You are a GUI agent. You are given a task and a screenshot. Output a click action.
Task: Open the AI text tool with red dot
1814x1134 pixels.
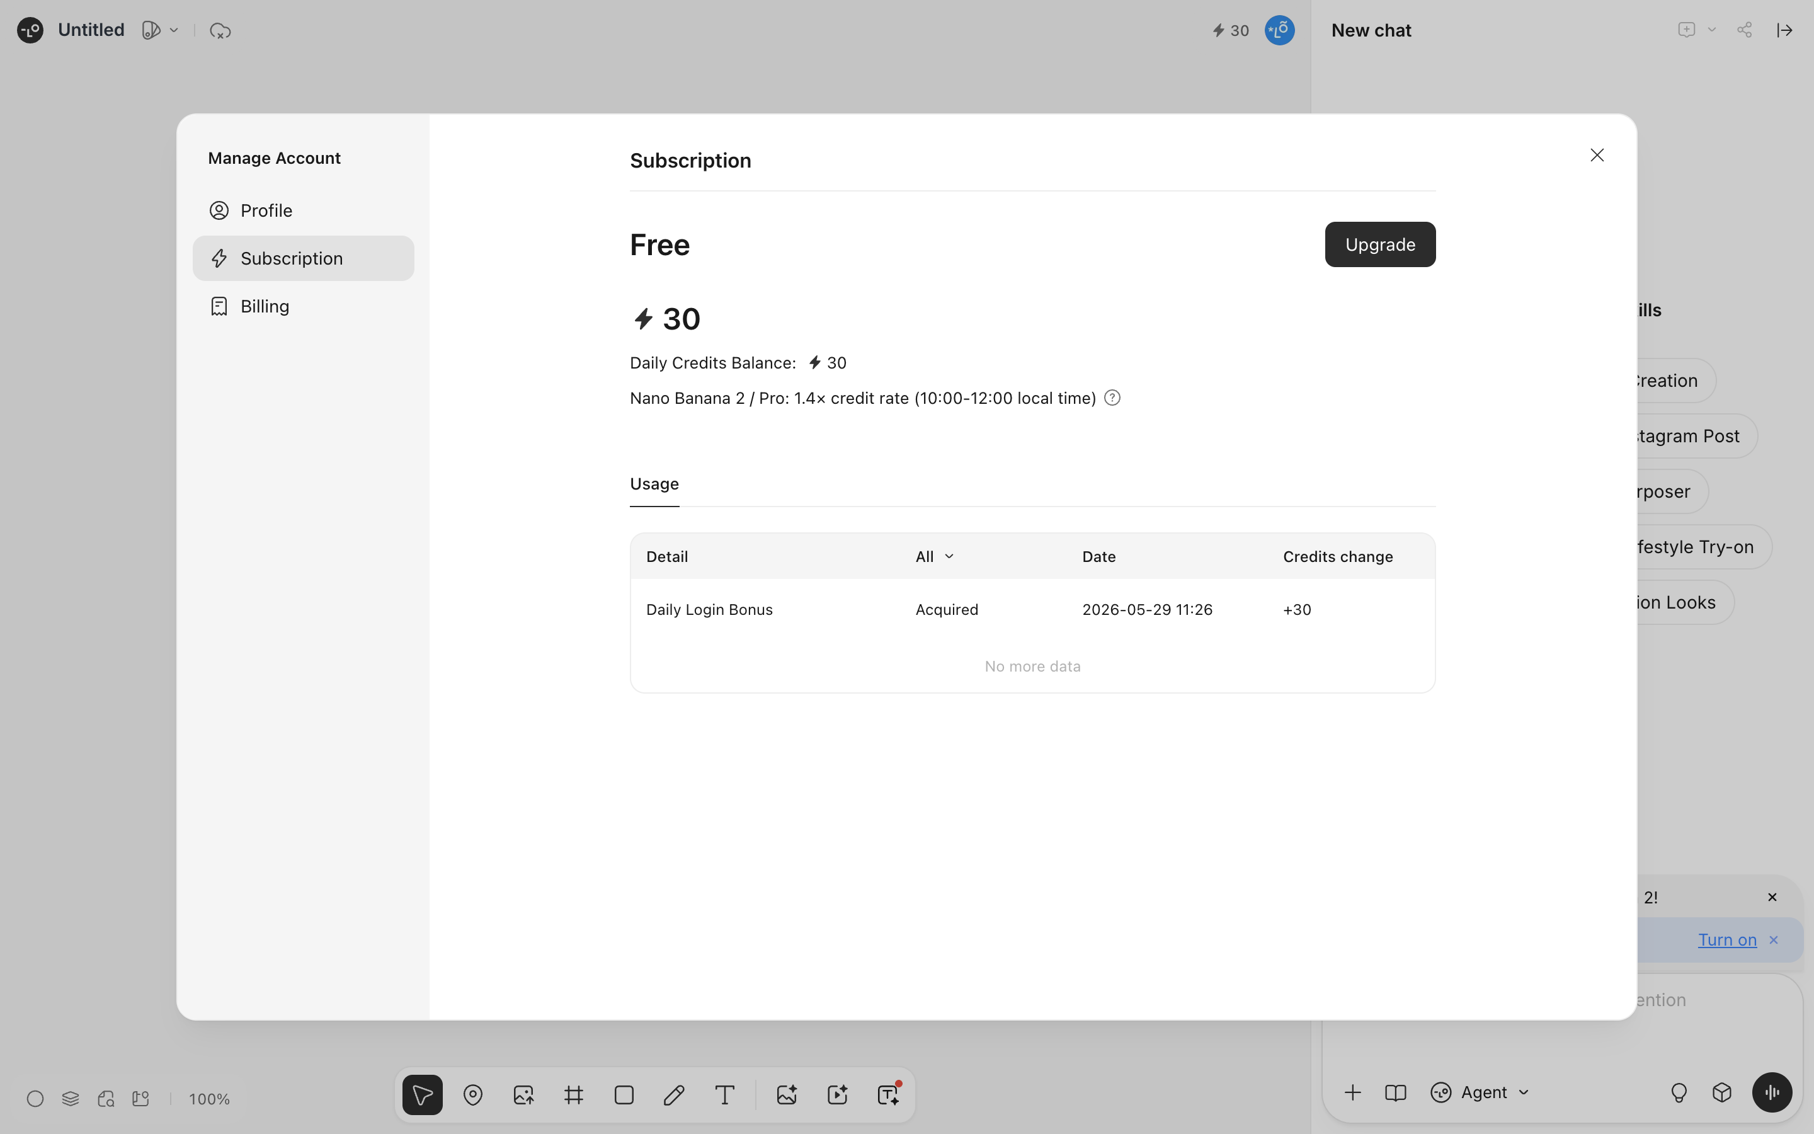pyautogui.click(x=888, y=1094)
